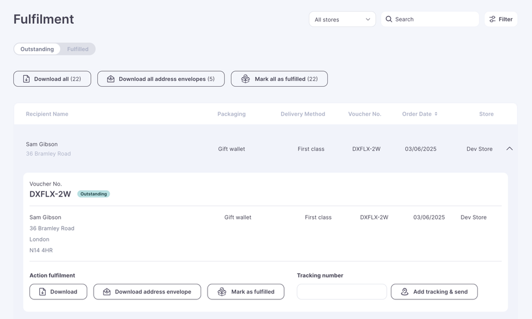
Task: Type in the Tracking number field
Action: (x=342, y=292)
